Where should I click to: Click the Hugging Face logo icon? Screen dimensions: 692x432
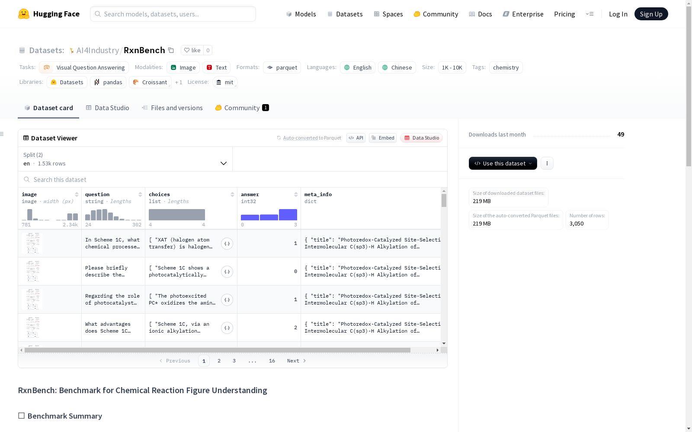tap(24, 14)
